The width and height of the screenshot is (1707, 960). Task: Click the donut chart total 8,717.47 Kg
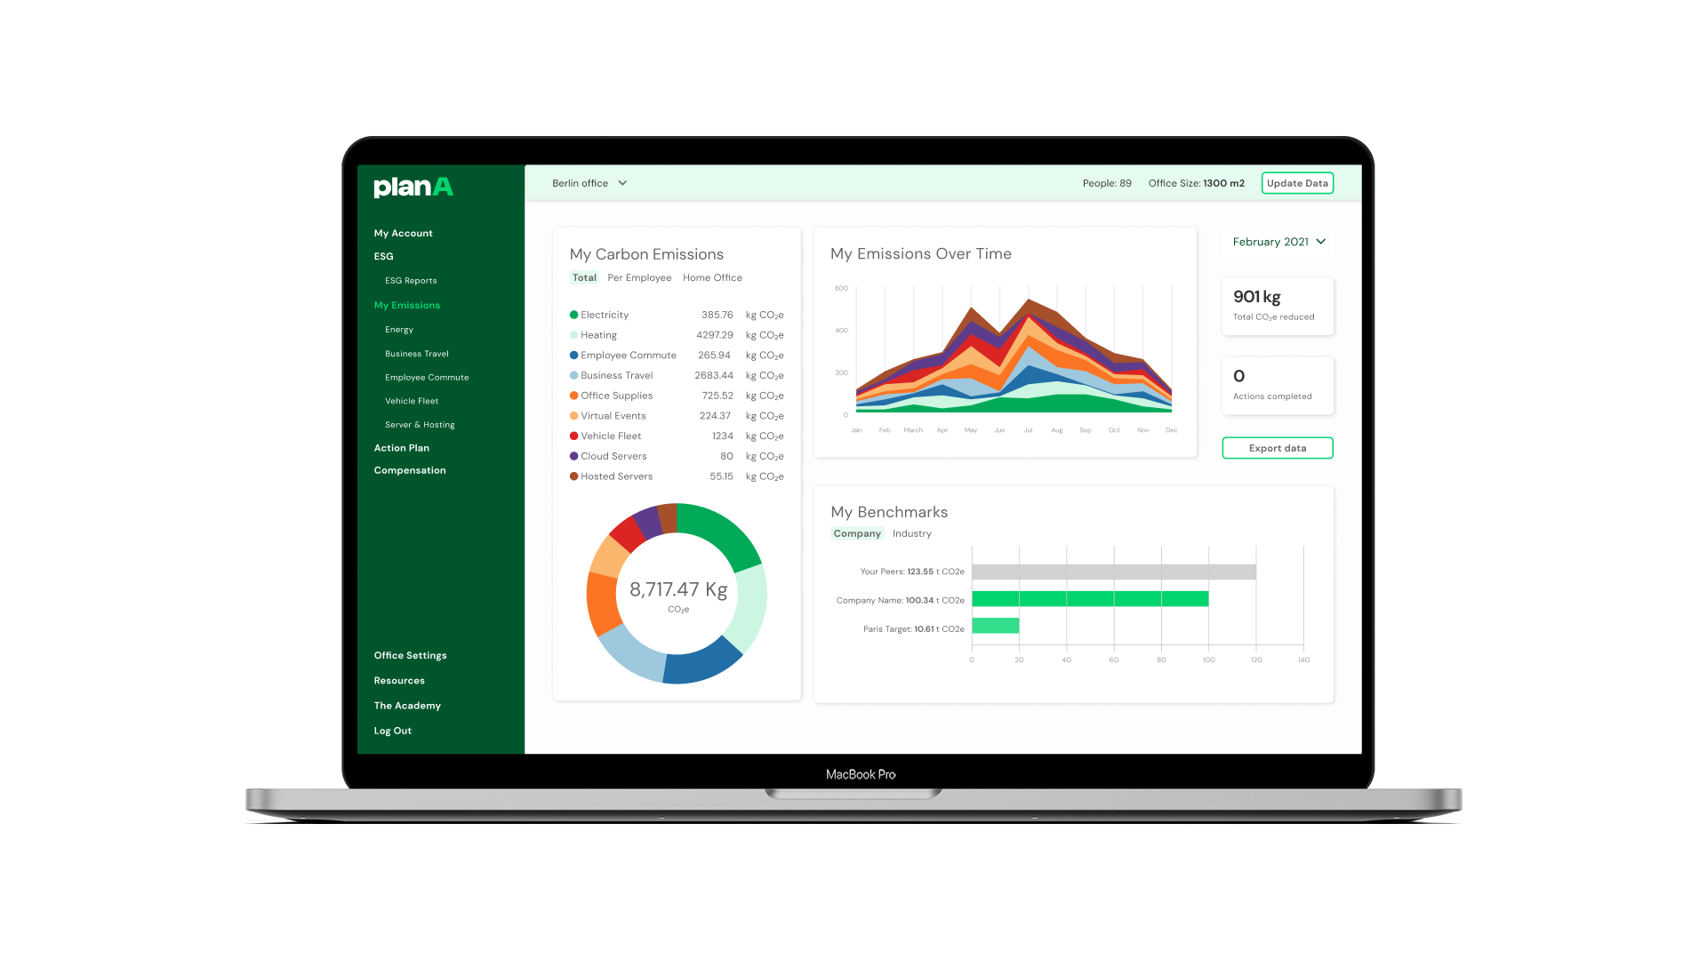coord(677,590)
